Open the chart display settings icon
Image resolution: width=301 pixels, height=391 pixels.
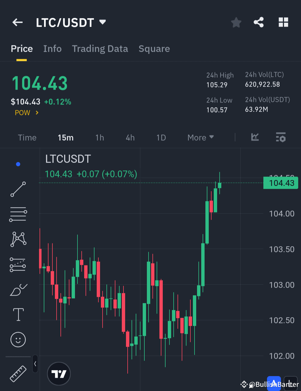pos(281,137)
